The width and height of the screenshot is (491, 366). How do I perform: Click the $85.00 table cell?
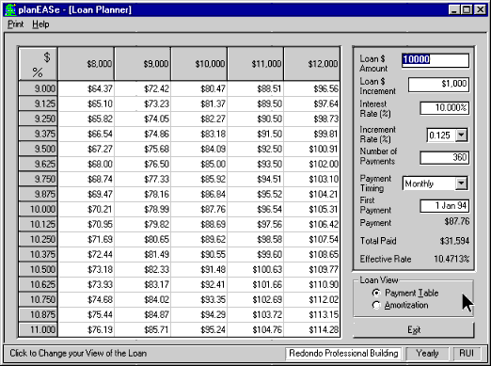click(x=199, y=164)
